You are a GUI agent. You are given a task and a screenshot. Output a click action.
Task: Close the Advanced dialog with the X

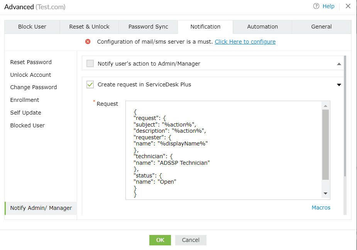348,6
